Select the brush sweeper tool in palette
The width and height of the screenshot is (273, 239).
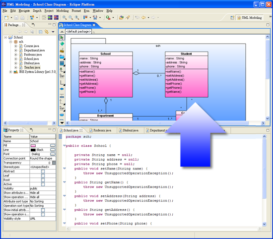(62, 51)
